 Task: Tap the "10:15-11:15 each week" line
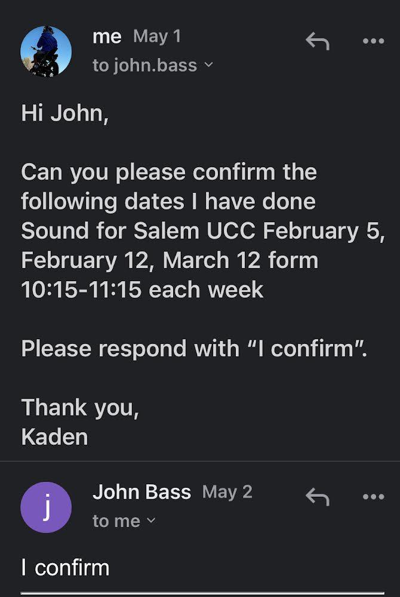(x=142, y=290)
